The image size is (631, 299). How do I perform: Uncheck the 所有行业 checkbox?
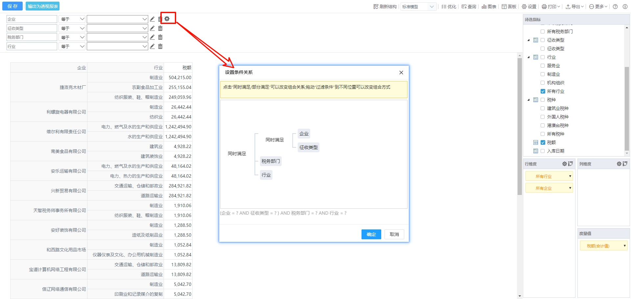tap(543, 91)
